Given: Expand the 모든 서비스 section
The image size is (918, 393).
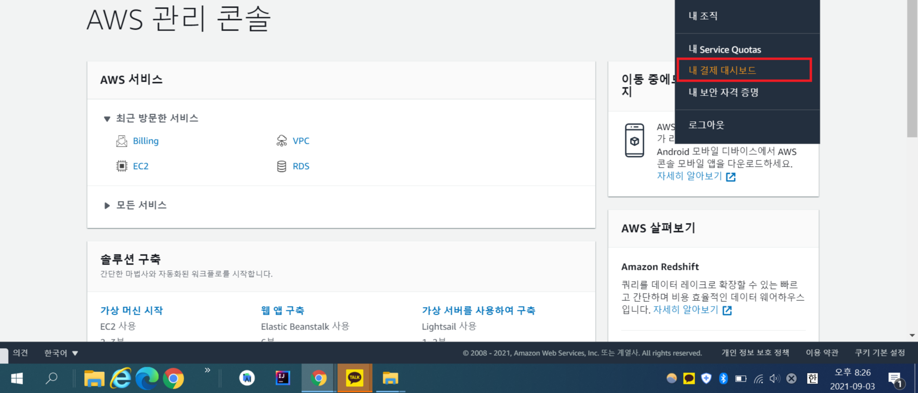Looking at the screenshot, I should [x=107, y=205].
